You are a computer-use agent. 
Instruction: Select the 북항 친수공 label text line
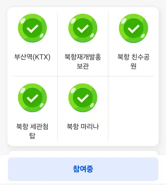[133, 57]
